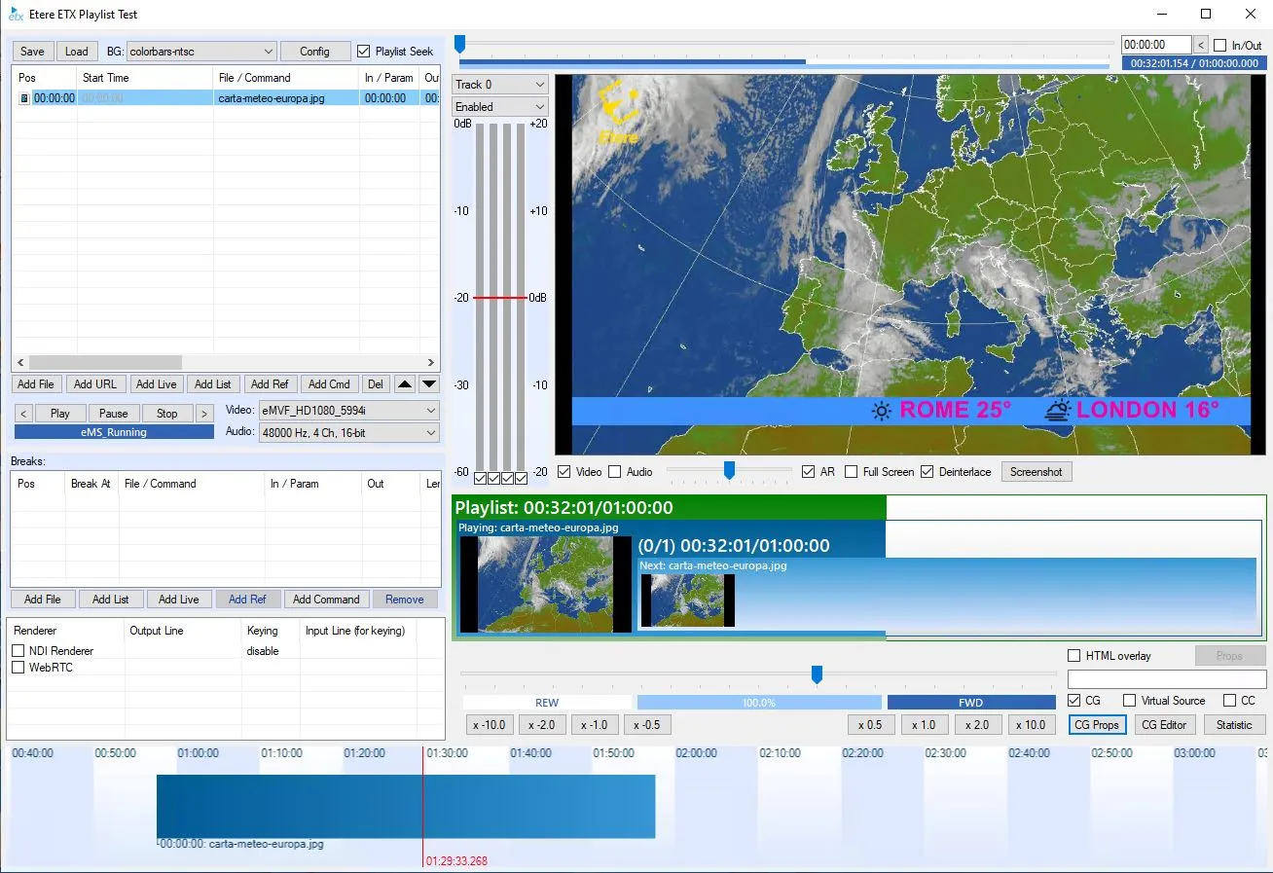
Task: Click the move item down arrow button
Action: pos(429,384)
